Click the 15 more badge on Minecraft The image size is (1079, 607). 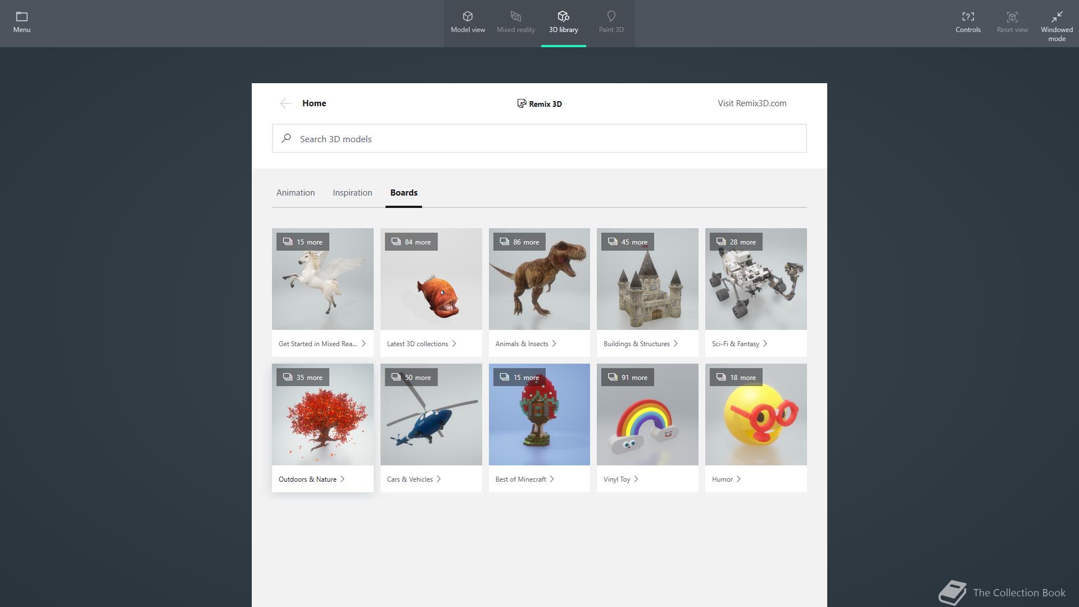point(519,377)
